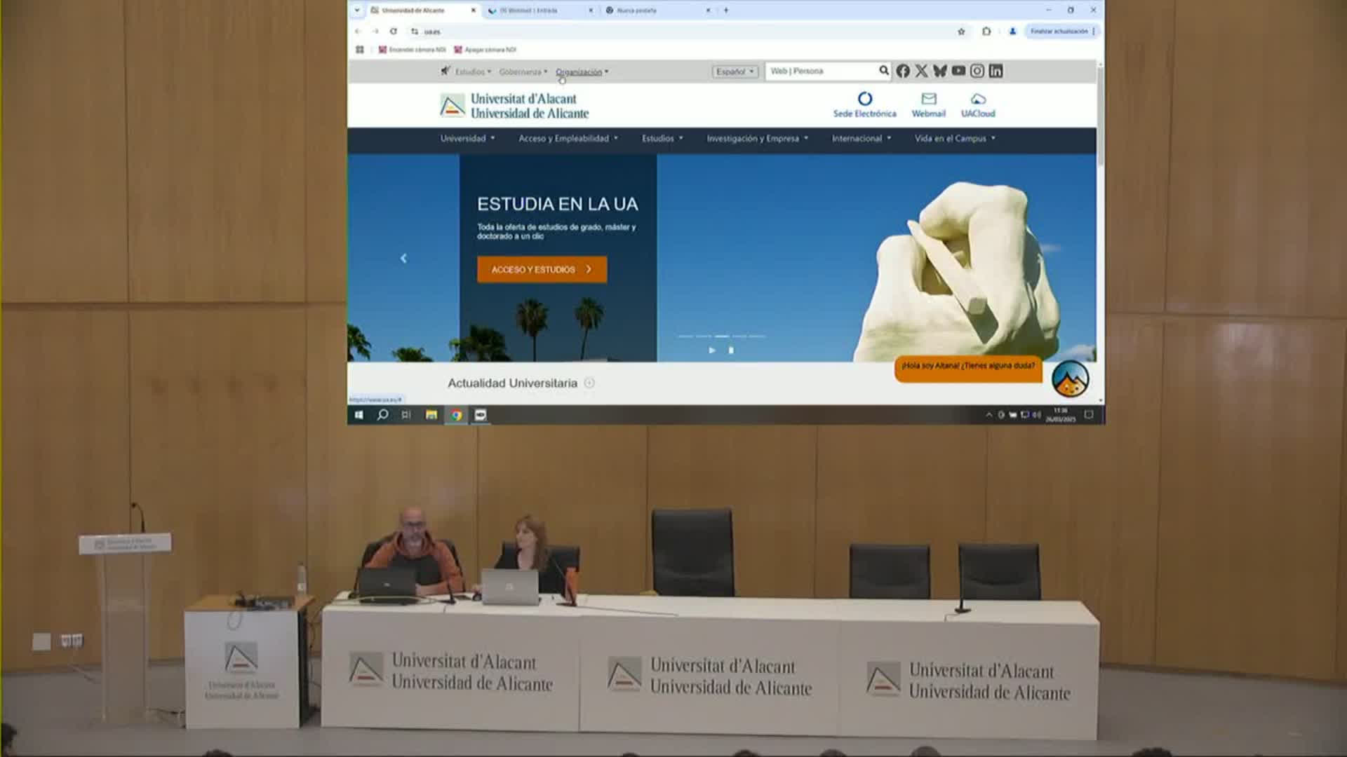
Task: Click the page vertical scrollbar
Action: pos(1100,116)
